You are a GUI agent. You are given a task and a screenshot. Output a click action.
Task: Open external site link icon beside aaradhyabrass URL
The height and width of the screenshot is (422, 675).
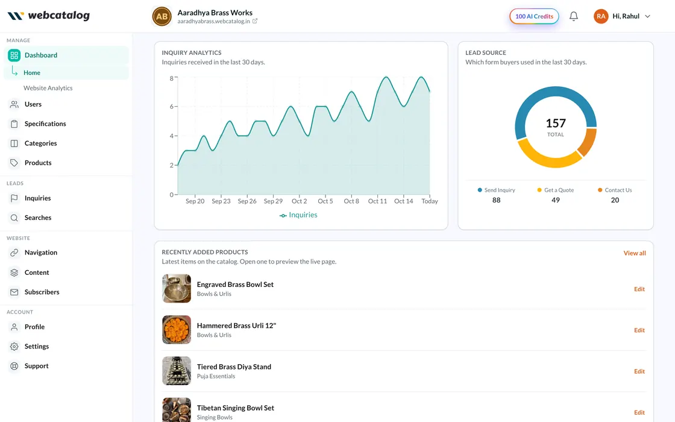[255, 20]
